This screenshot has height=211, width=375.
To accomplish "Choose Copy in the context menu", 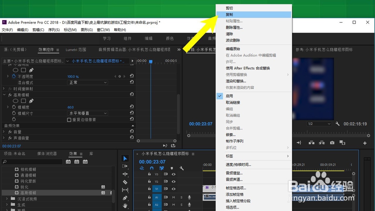I will [254, 15].
